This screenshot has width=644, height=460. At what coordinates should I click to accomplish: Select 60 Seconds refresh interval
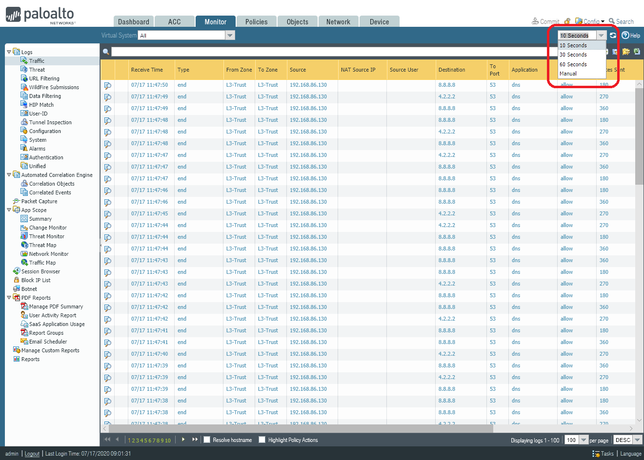click(x=582, y=64)
